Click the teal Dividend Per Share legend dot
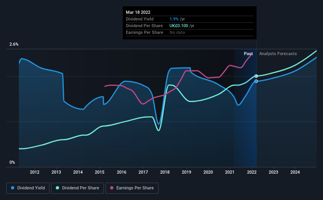Viewport: 323px width, 200px height. tap(57, 188)
